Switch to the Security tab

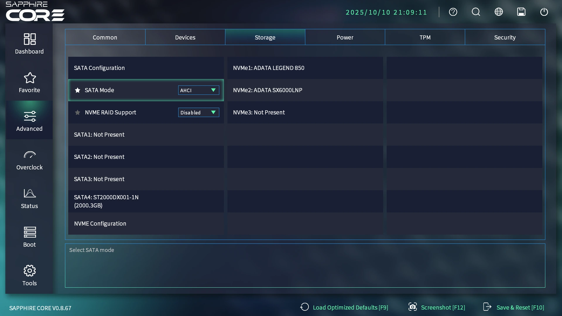[x=505, y=37]
